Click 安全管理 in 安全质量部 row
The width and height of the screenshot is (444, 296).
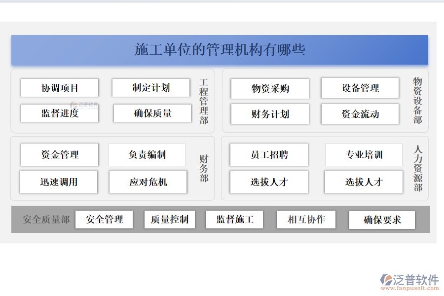[x=104, y=220]
